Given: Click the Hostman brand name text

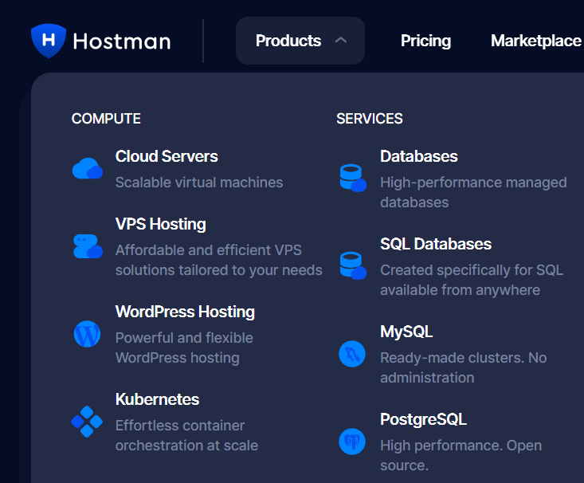Looking at the screenshot, I should click(122, 41).
